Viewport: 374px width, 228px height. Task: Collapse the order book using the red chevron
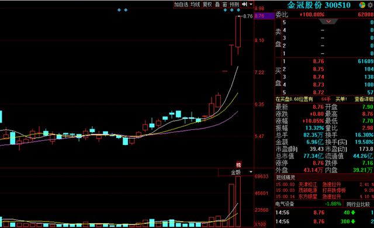(x=328, y=22)
